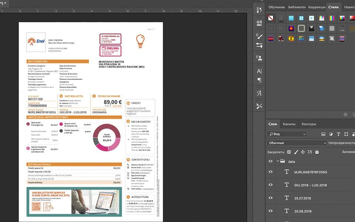Lock layer position icon

[303, 152]
